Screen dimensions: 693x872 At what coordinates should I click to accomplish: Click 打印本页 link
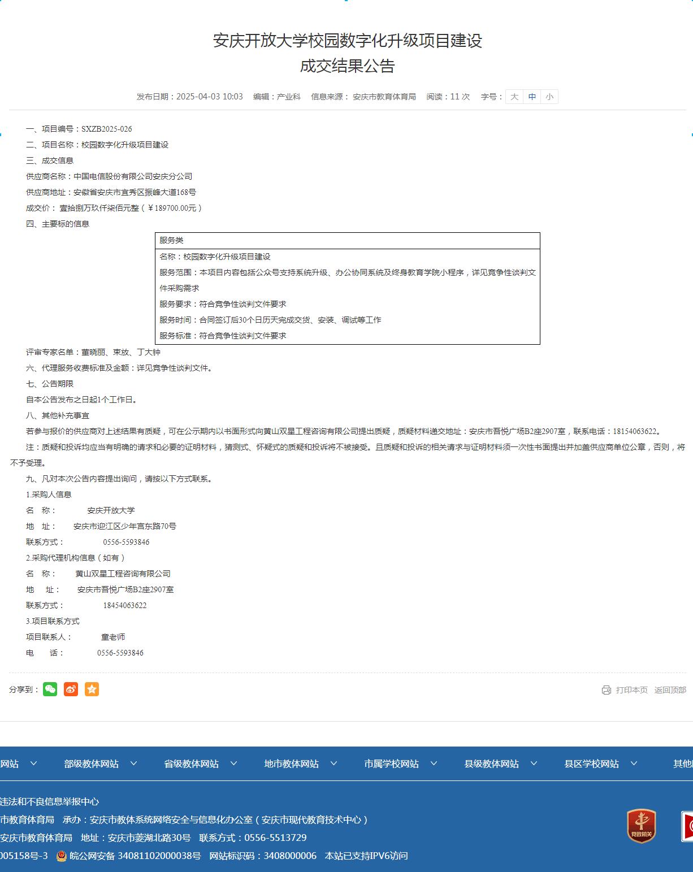[x=631, y=690]
